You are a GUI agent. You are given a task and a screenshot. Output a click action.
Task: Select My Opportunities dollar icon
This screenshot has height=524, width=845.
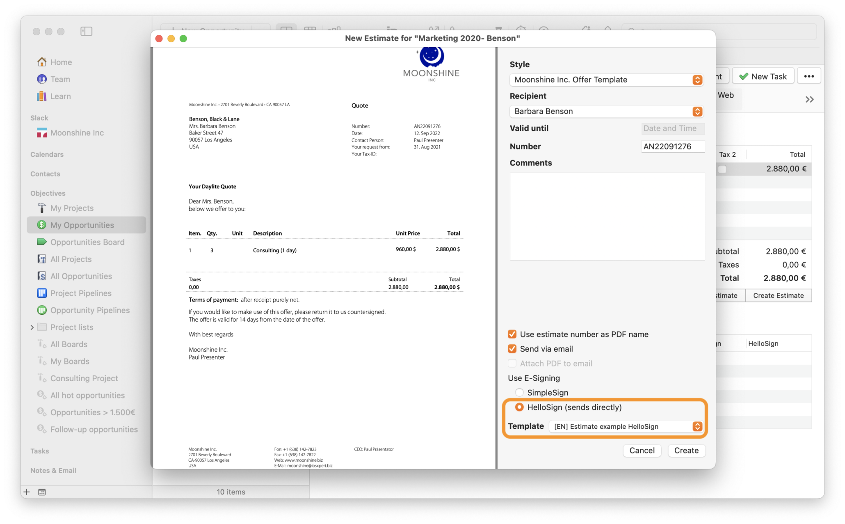pyautogui.click(x=42, y=225)
